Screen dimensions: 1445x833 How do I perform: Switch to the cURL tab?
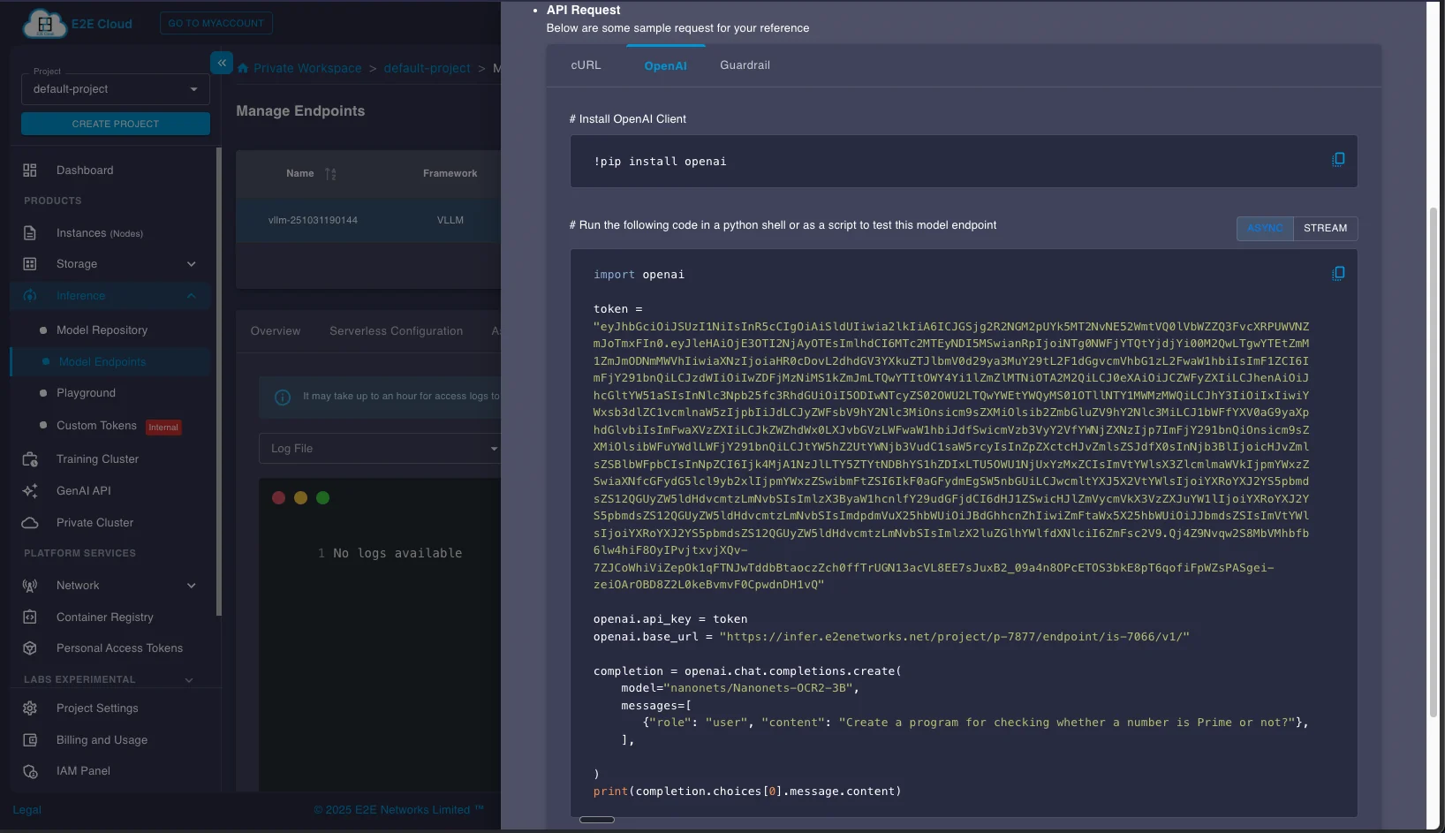pos(586,65)
